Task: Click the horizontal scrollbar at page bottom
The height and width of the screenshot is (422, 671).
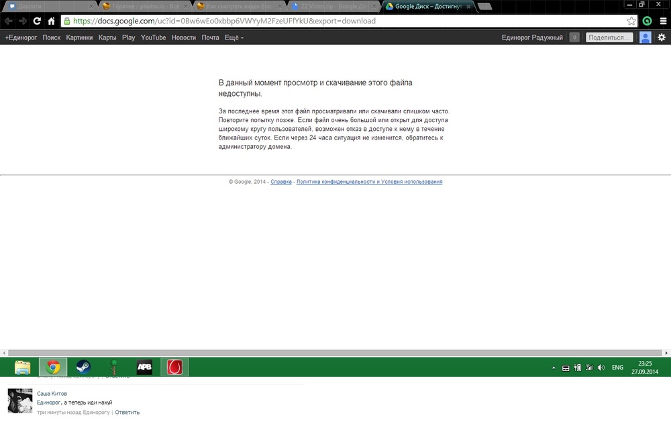Action: tap(335, 353)
